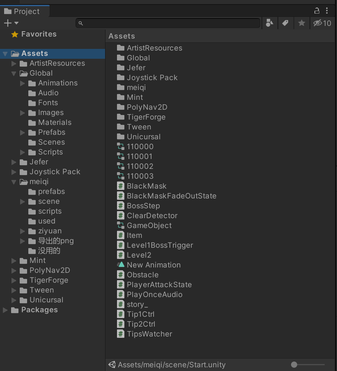Open the create dropdown arrow next to plus

[x=16, y=23]
